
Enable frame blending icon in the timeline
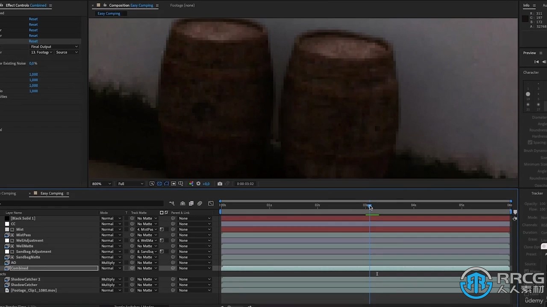(191, 203)
